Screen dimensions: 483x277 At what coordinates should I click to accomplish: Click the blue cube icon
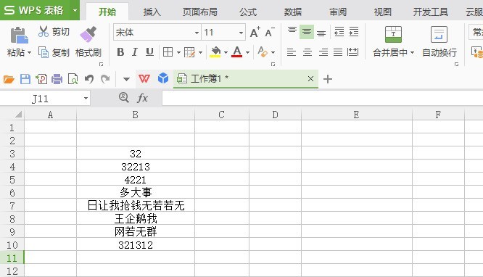pos(163,78)
